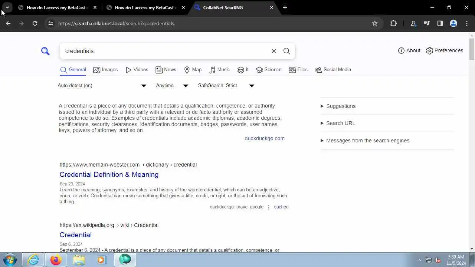Switch to the first BetaCast tab
475x267 pixels.
pos(58,7)
